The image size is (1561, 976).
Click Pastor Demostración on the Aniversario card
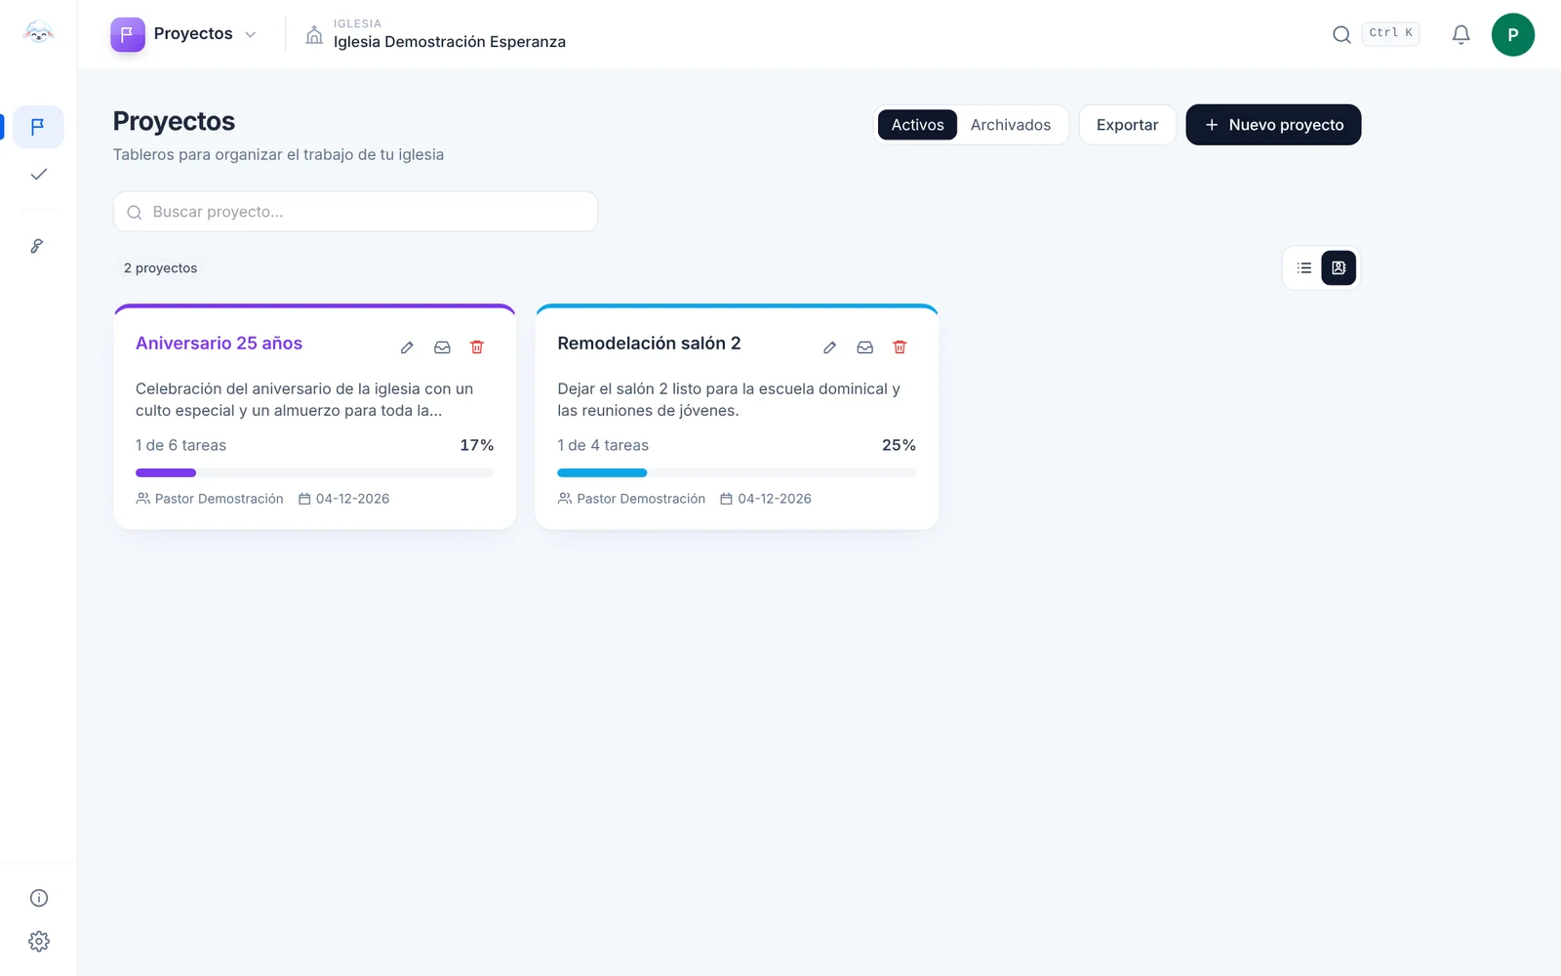click(x=219, y=499)
